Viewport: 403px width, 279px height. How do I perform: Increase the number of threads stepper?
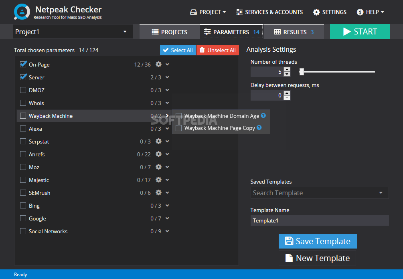pos(287,69)
